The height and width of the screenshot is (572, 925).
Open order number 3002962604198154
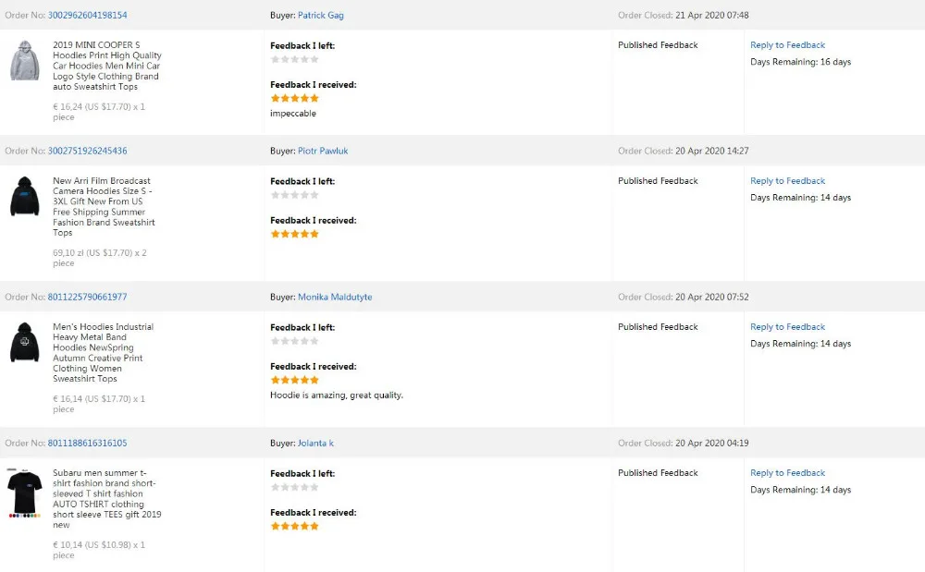[87, 16]
